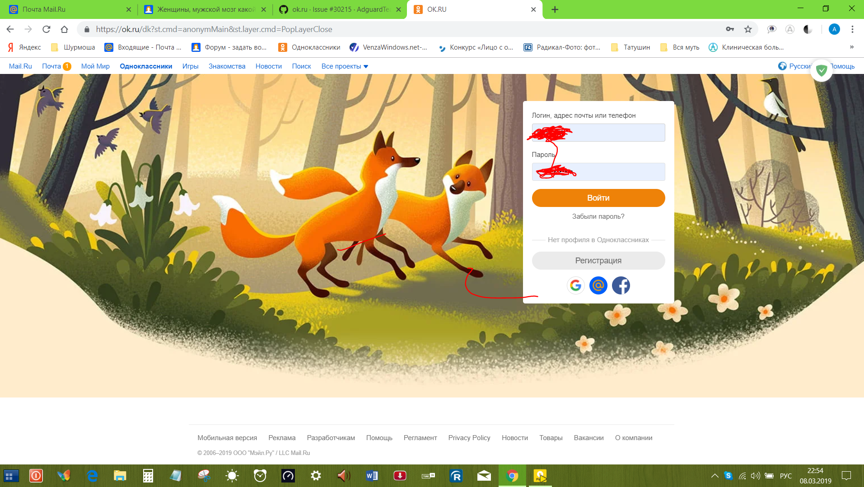Open the saved password key icon
This screenshot has width=864, height=487.
click(730, 29)
